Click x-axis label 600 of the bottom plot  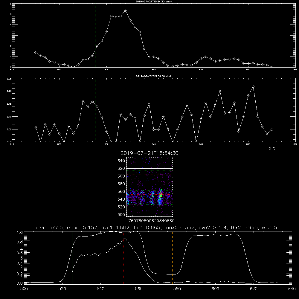[215, 289]
